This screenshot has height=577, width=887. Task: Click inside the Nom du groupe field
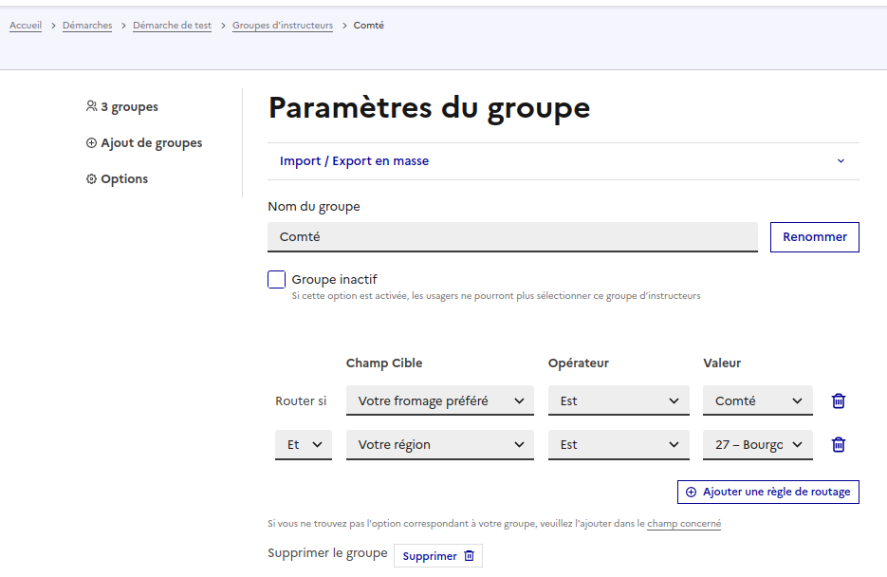(x=512, y=237)
